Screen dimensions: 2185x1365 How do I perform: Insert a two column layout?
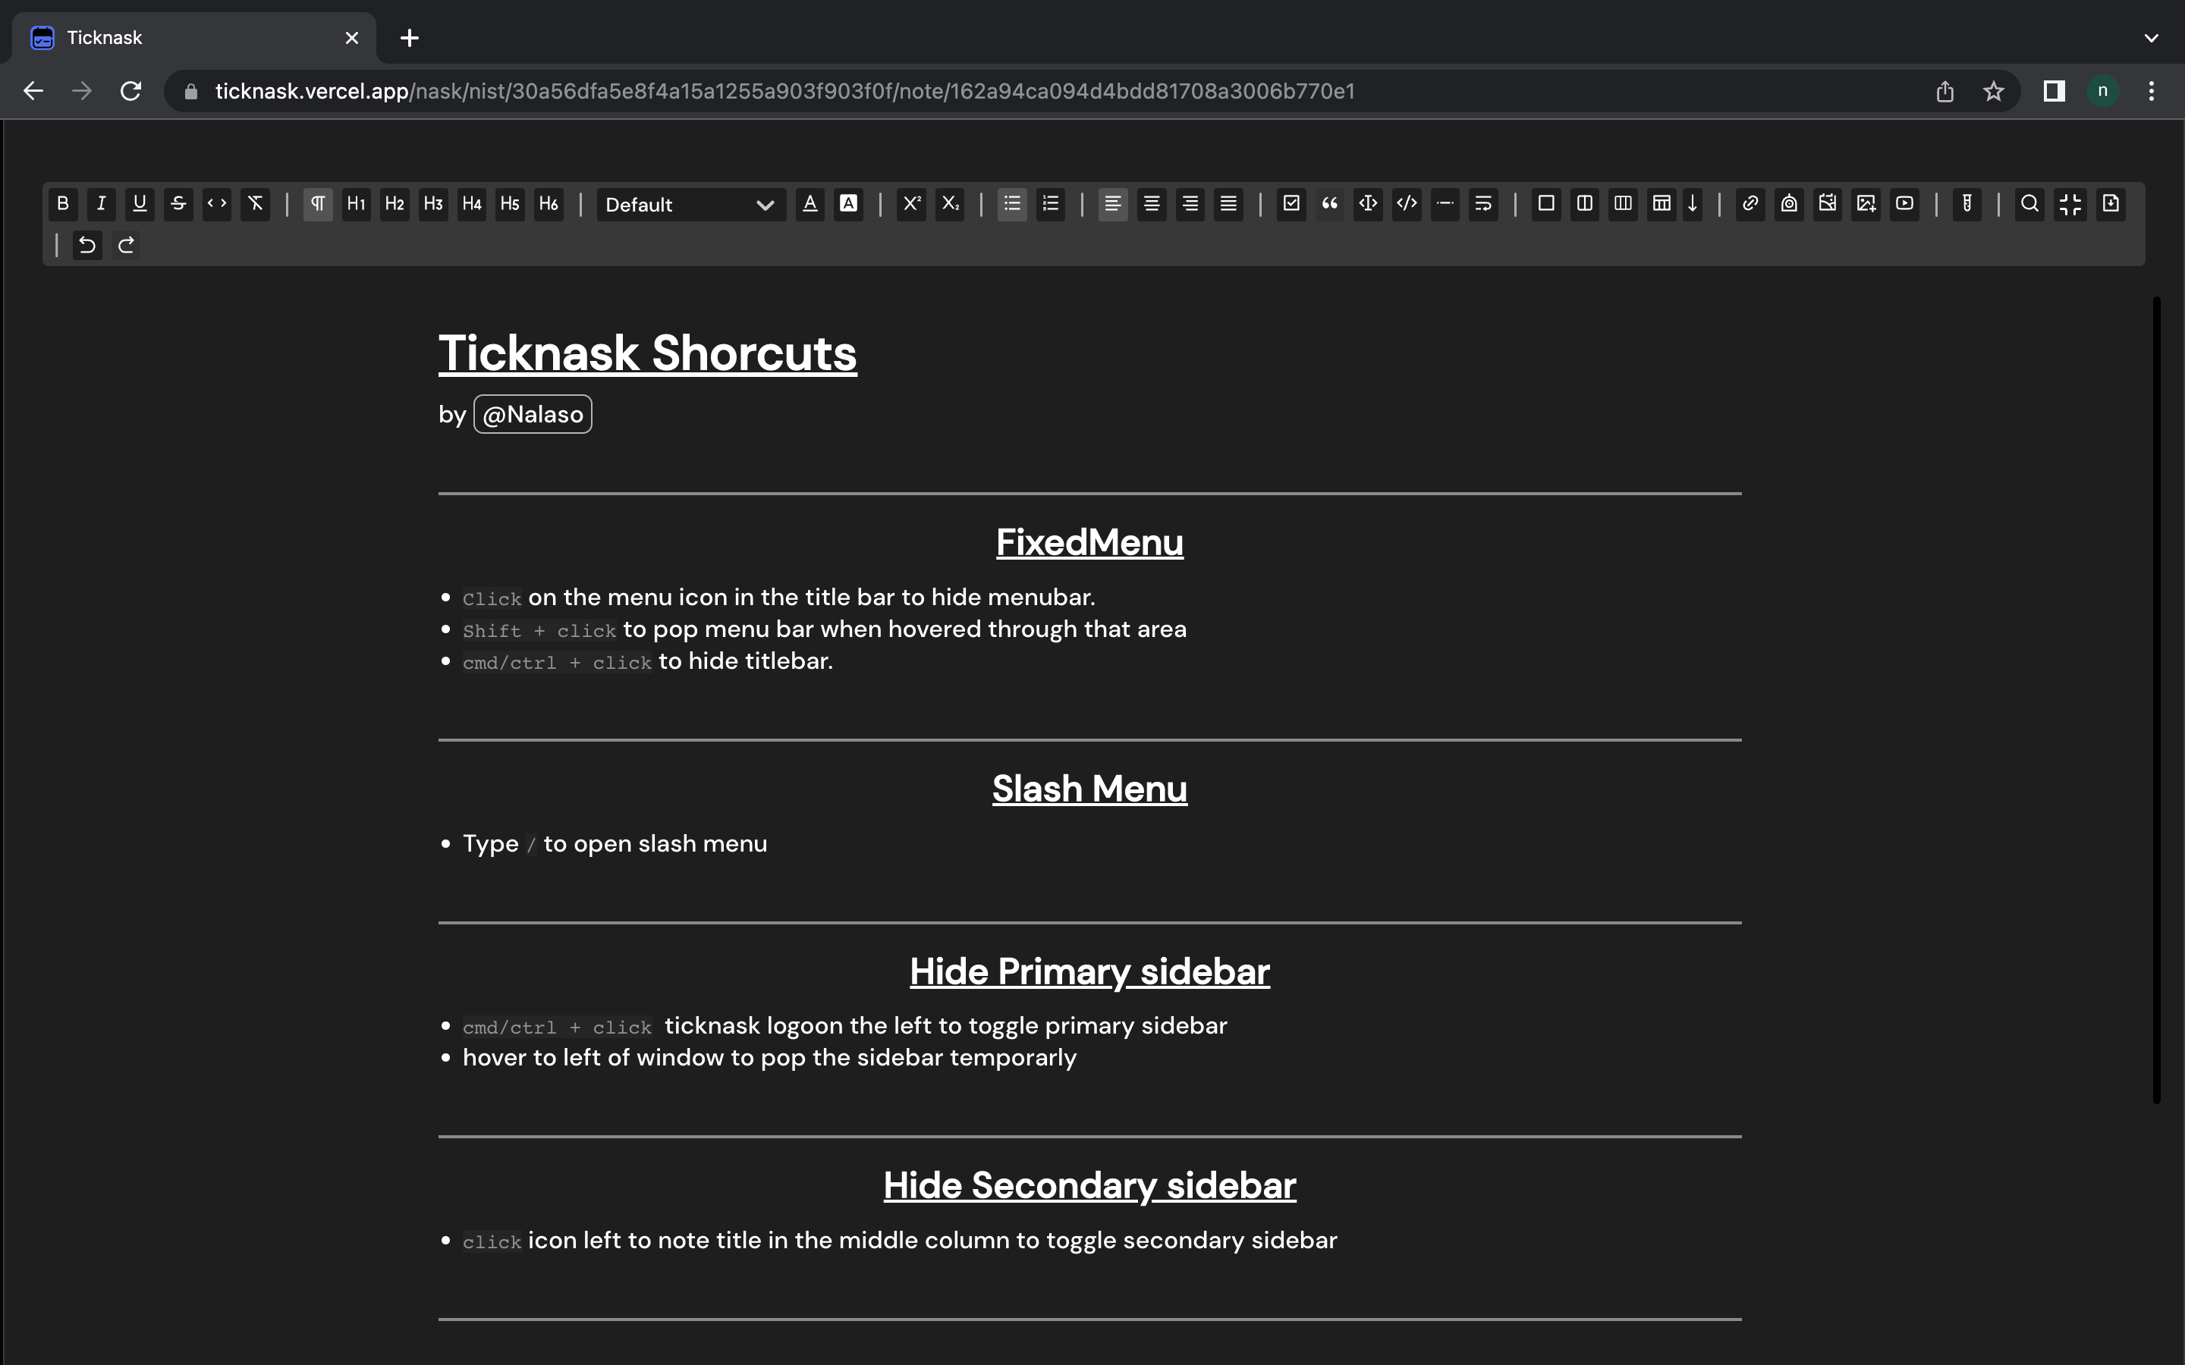click(1585, 203)
